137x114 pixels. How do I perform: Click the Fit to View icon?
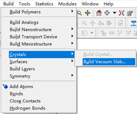121,13
